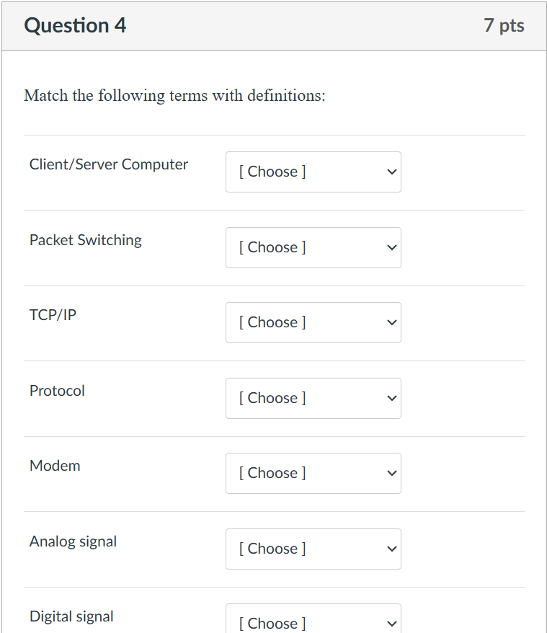Screen dimensions: 547x633
Task: Click the chevron on the Protocol dropdown
Action: (390, 398)
